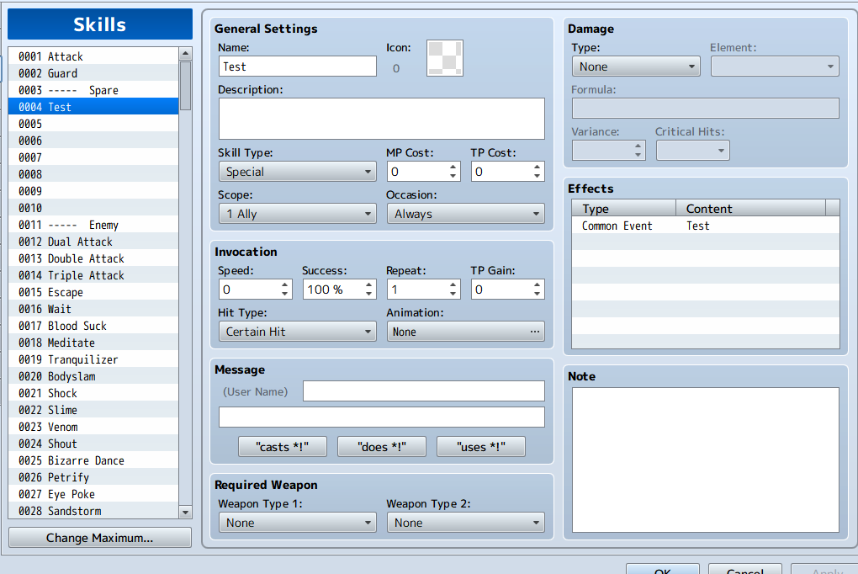Select skill 0011 ----- Enemy

[93, 225]
